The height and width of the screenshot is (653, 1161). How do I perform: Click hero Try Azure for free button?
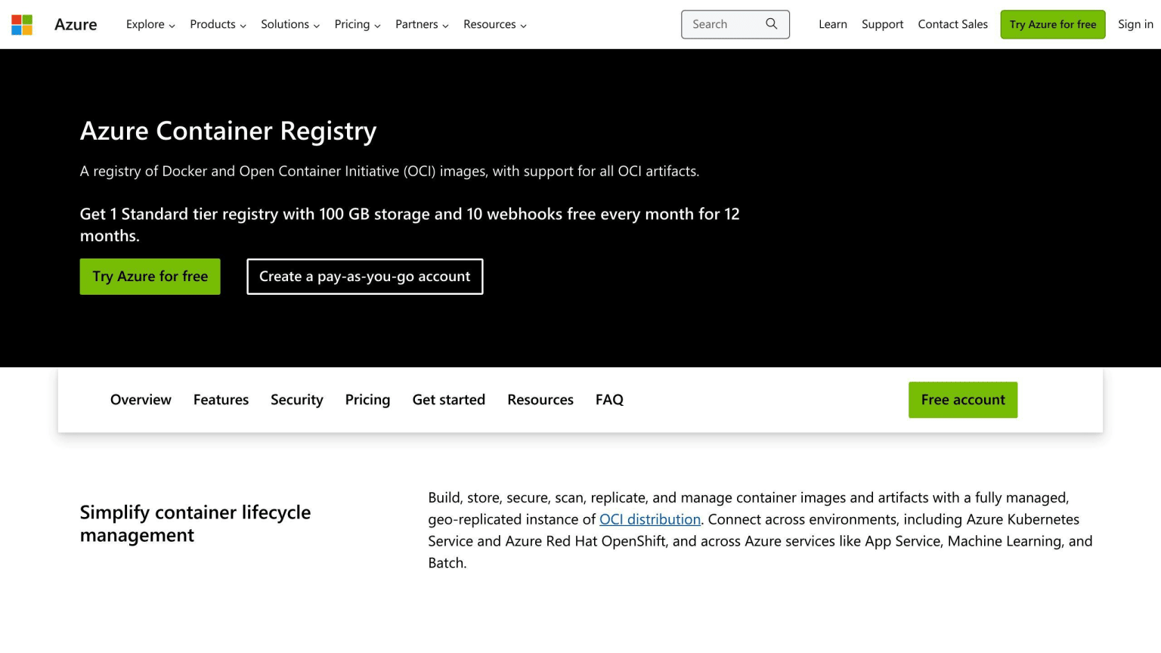[x=150, y=277]
